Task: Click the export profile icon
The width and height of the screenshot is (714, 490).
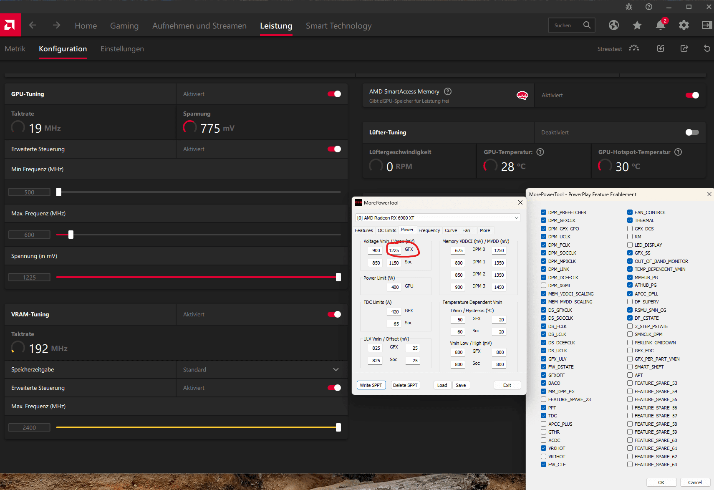Action: [684, 48]
